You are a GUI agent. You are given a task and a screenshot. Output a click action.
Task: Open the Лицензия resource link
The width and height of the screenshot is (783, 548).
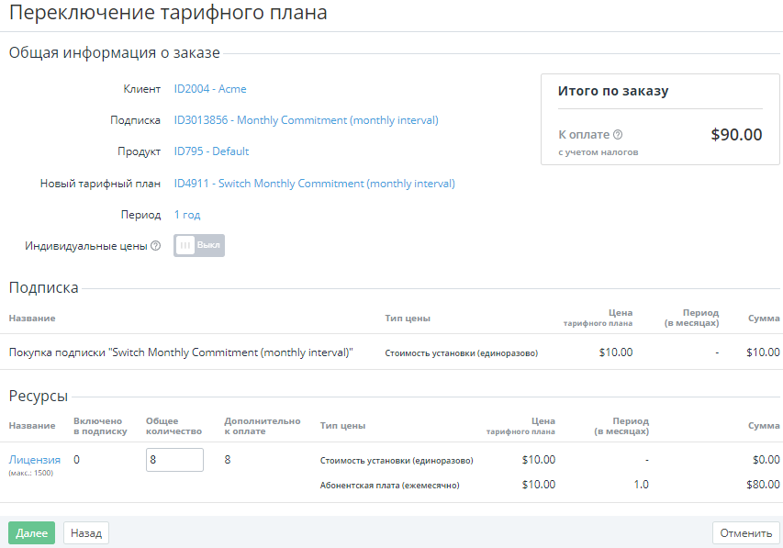click(x=35, y=459)
